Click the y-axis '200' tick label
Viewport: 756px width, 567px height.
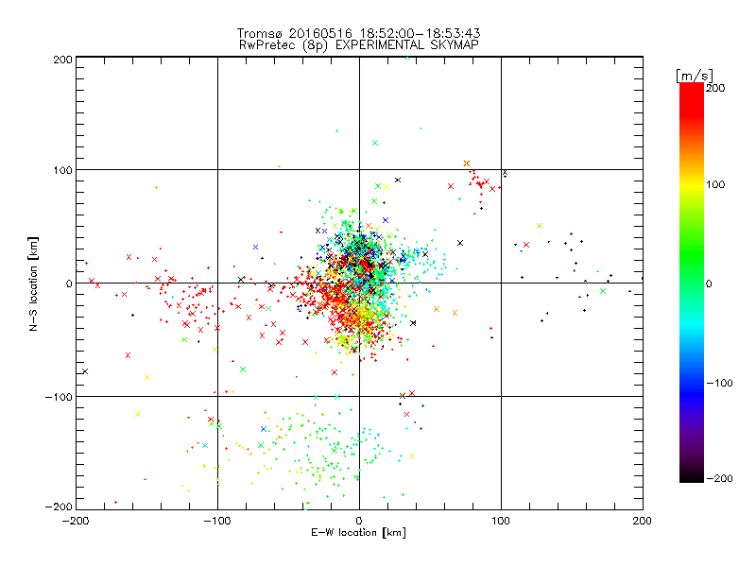[x=62, y=60]
